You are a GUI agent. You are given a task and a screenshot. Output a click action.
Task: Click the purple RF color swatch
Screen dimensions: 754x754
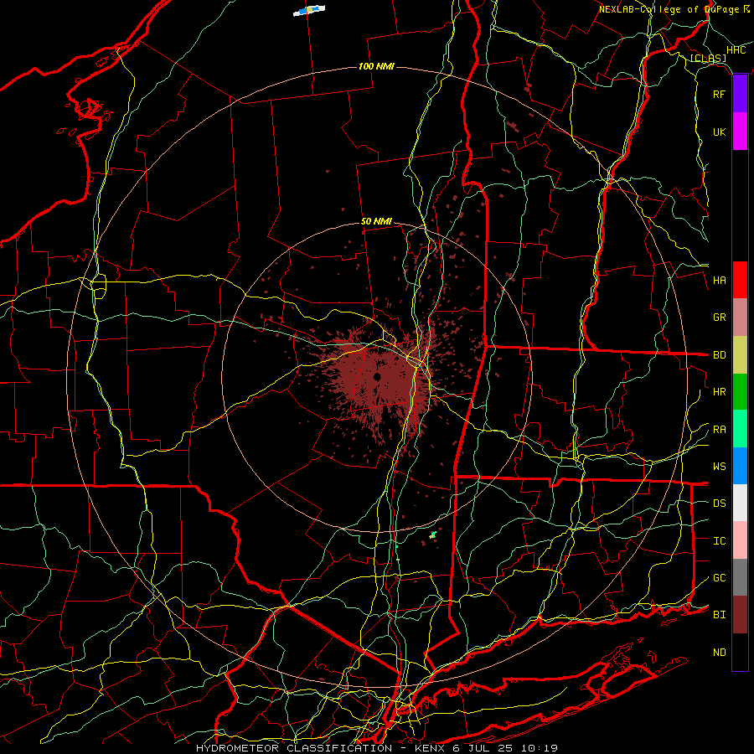click(740, 94)
